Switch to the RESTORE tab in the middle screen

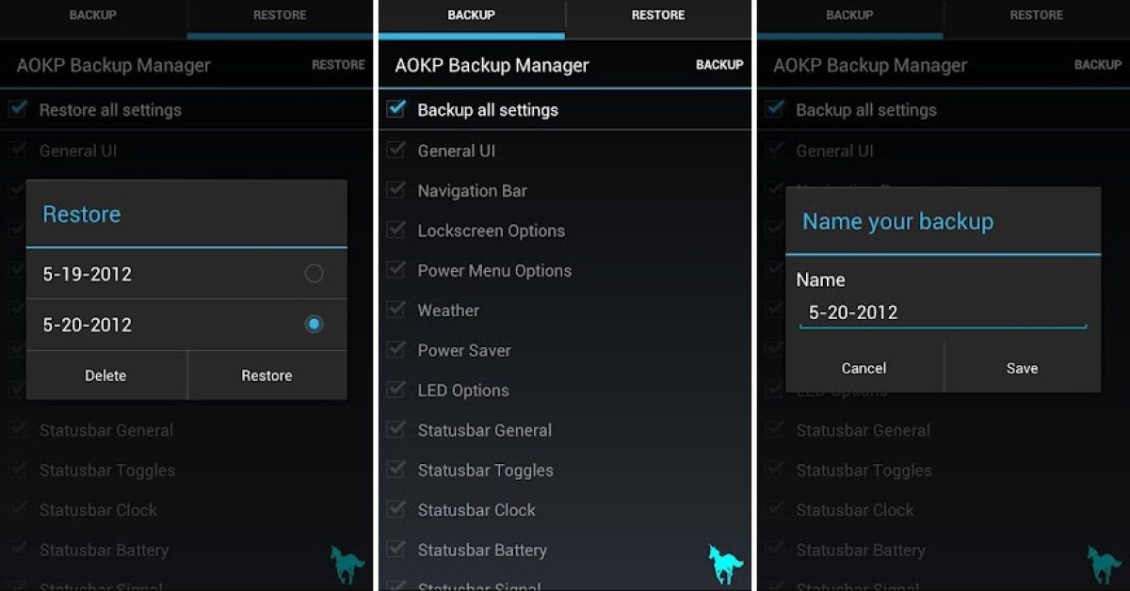[x=658, y=15]
